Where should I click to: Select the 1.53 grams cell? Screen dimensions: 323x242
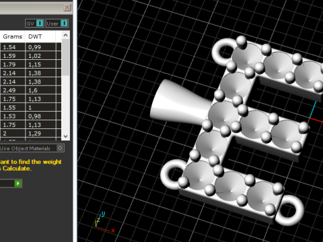[x=12, y=116]
